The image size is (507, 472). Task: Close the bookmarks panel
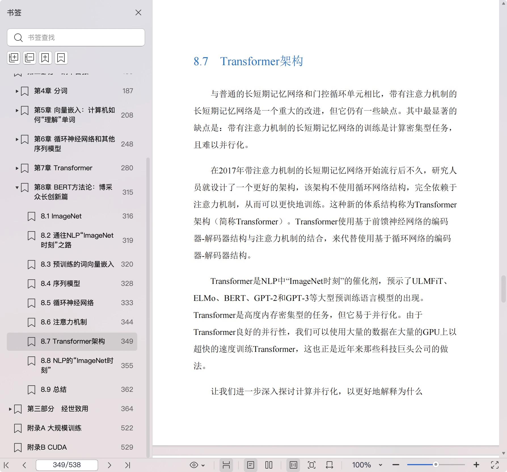pos(138,13)
